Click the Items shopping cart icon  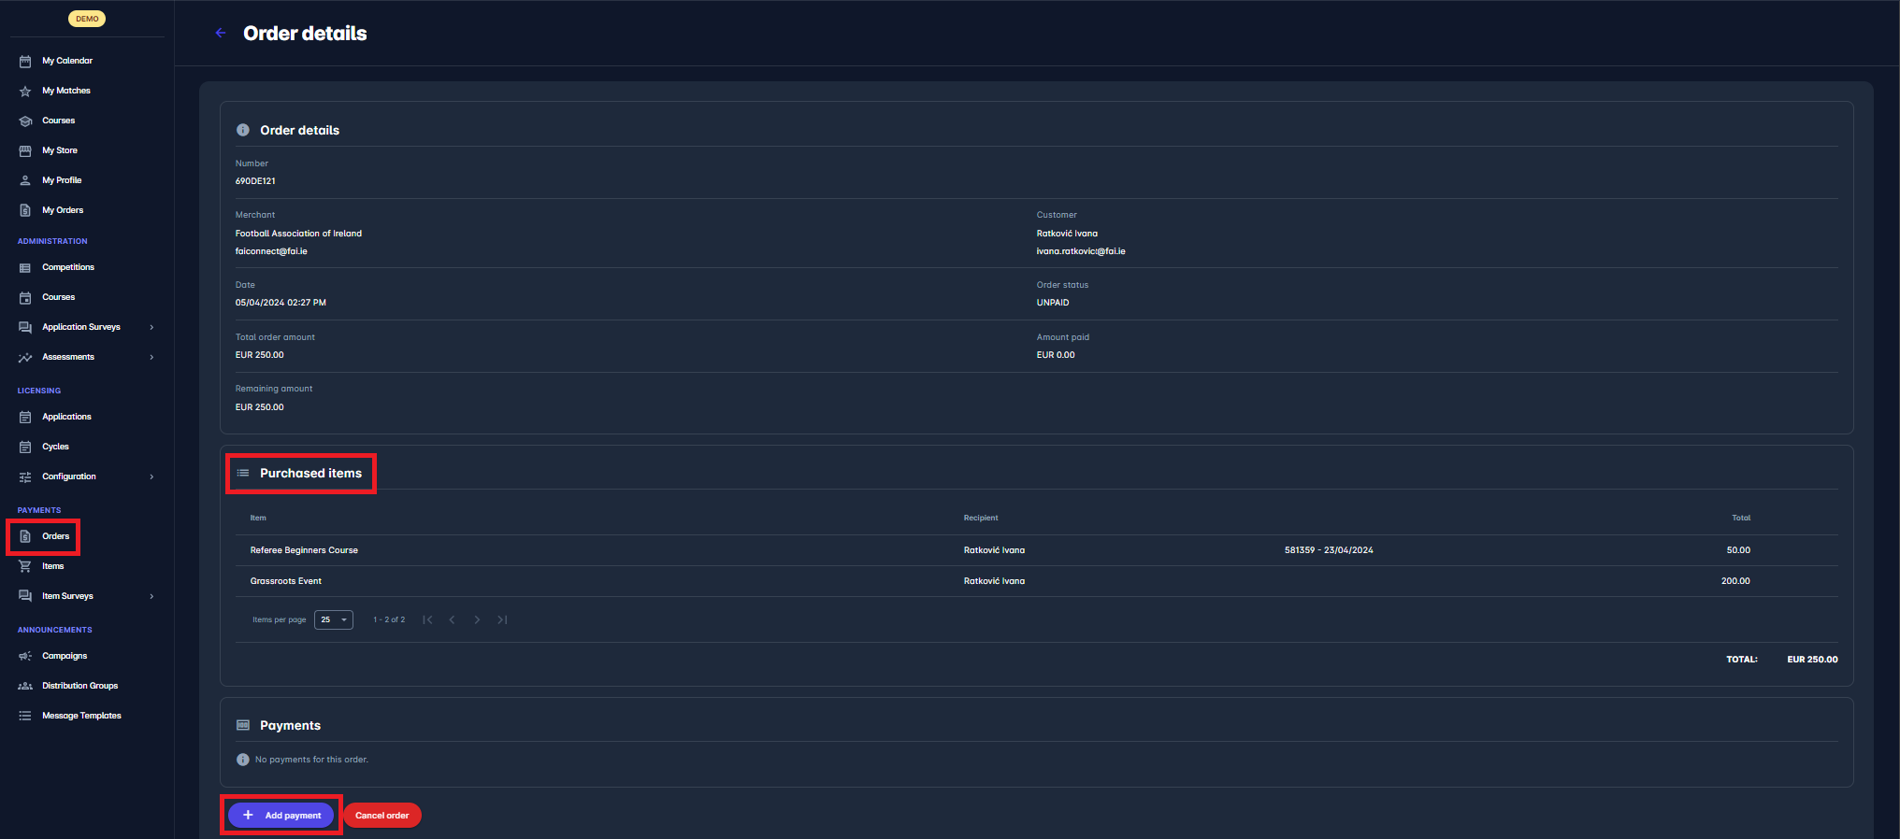pyautogui.click(x=25, y=566)
